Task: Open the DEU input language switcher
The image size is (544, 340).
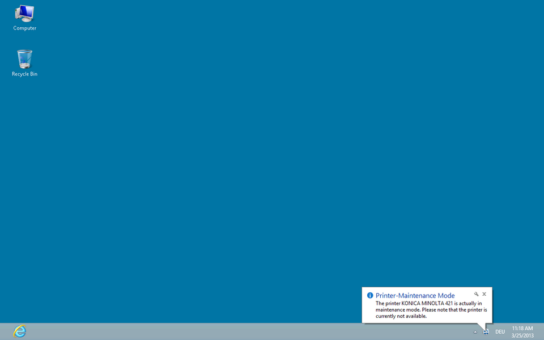Action: pyautogui.click(x=500, y=332)
